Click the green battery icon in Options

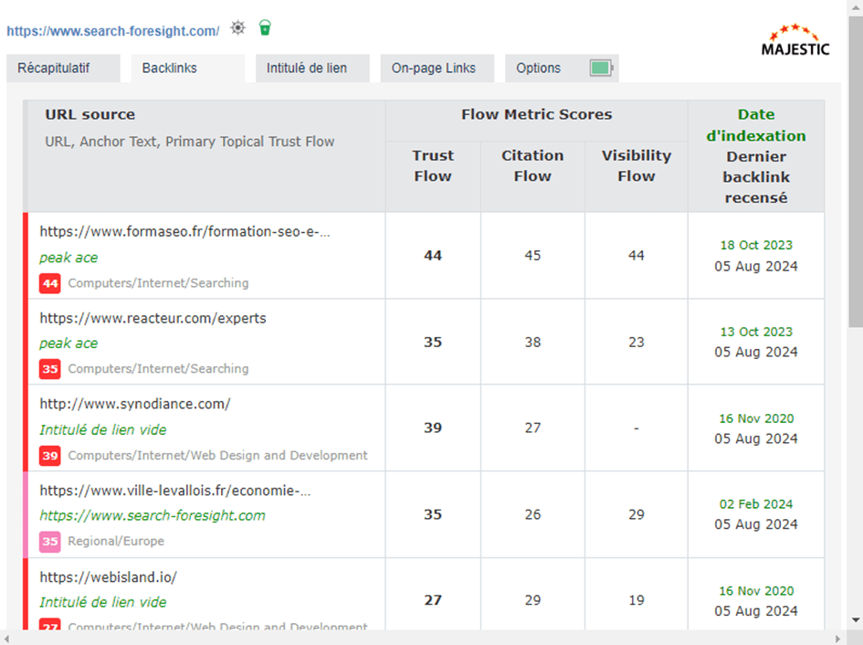(x=601, y=69)
